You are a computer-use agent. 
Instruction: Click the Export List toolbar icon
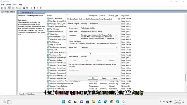coord(20,8)
